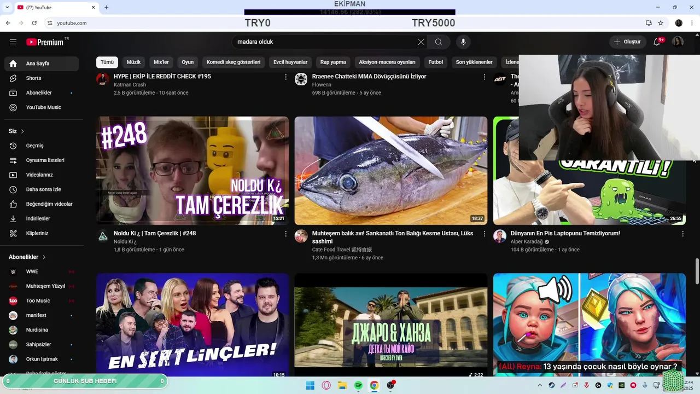The height and width of the screenshot is (394, 700).
Task: Open the notifications bell
Action: click(657, 42)
